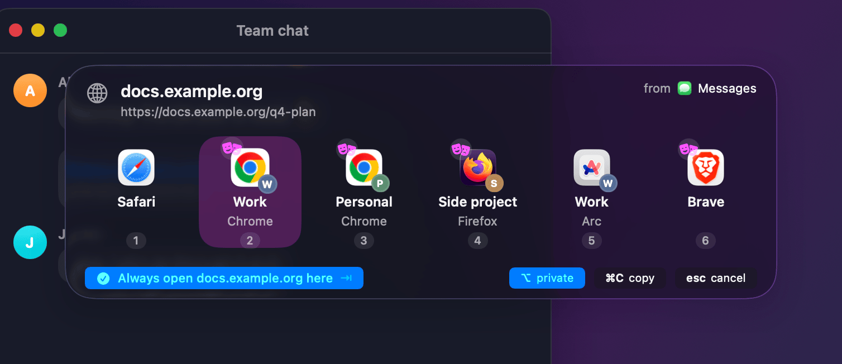The image size is (842, 364).
Task: Click shortcut number 5 under Arc
Action: pos(592,241)
